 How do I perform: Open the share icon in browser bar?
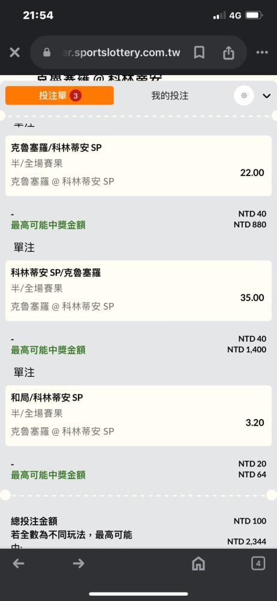(228, 52)
